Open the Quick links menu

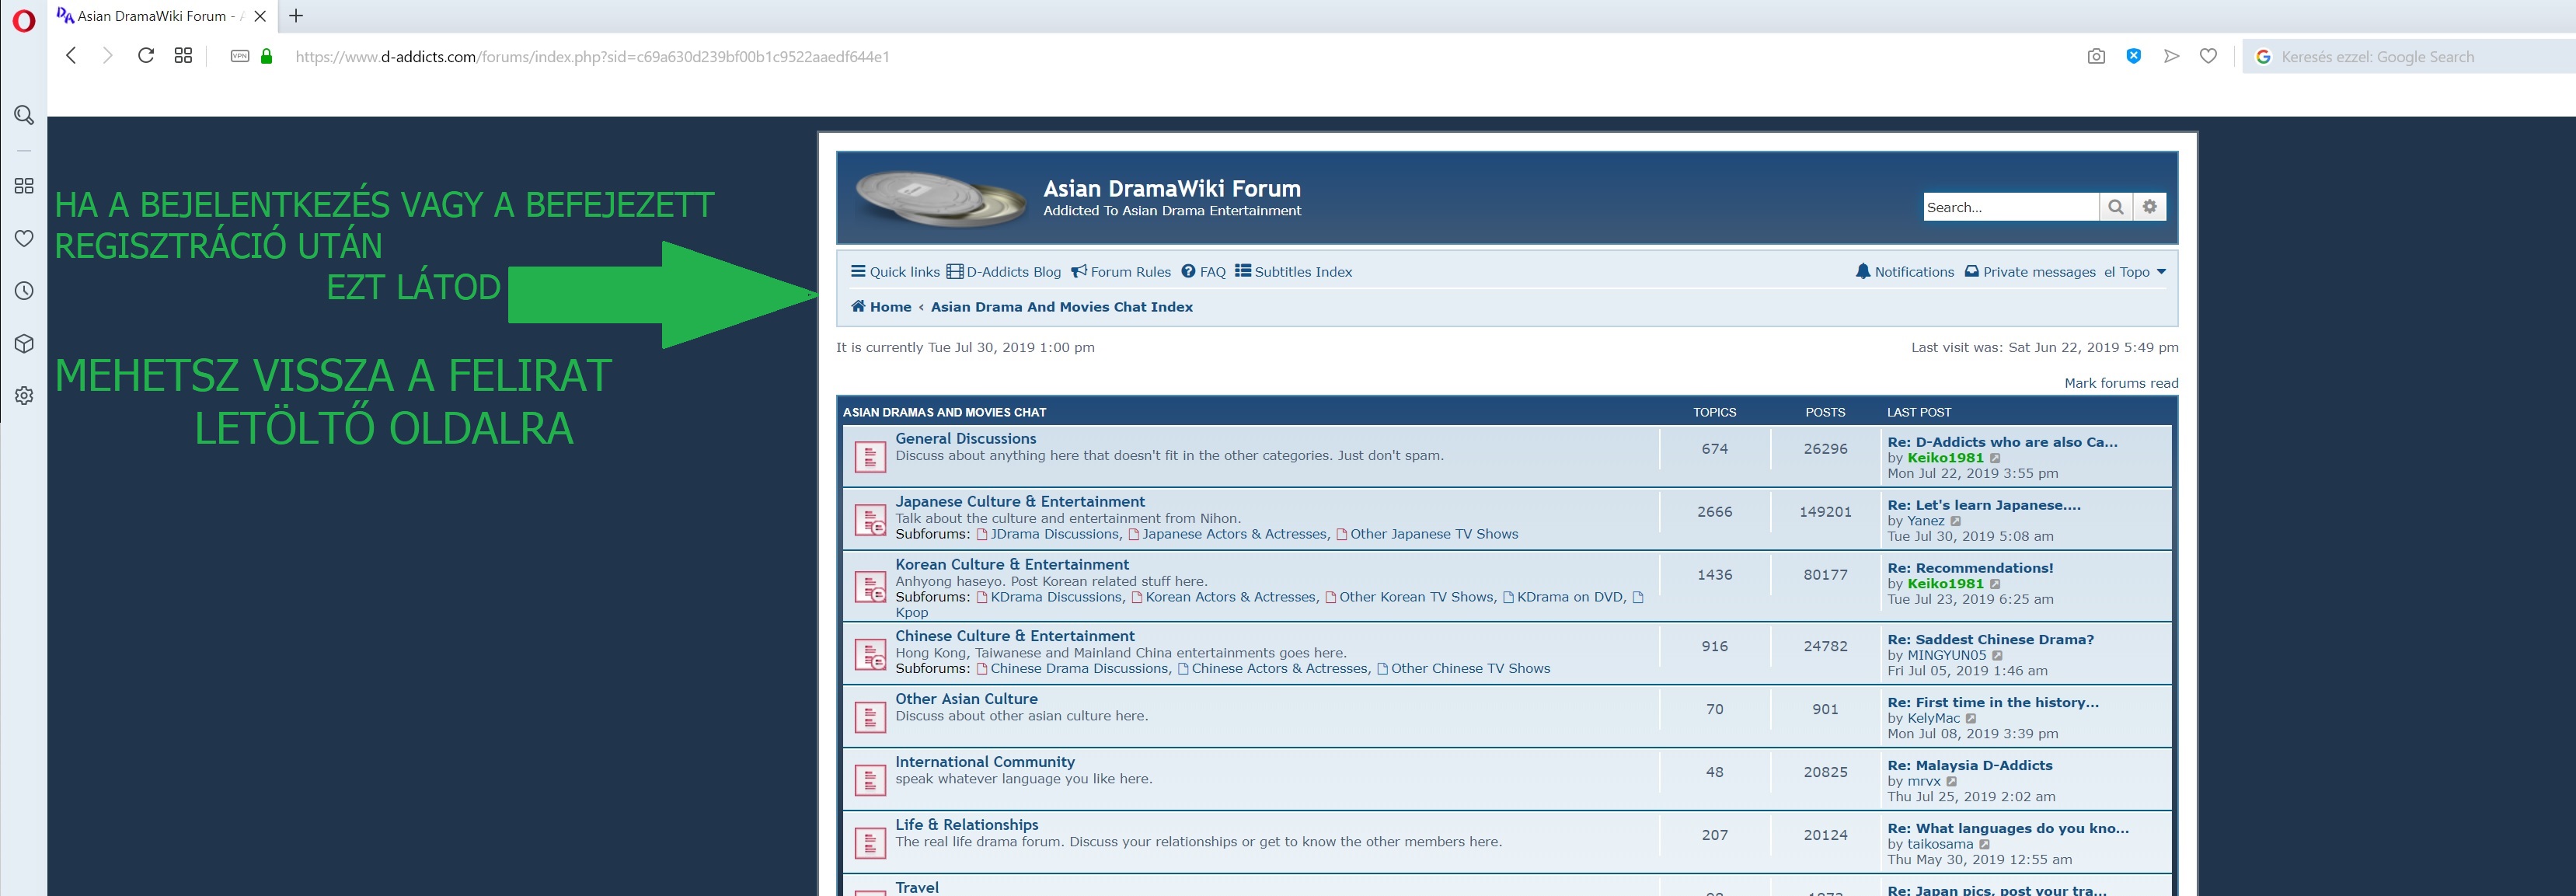point(895,272)
